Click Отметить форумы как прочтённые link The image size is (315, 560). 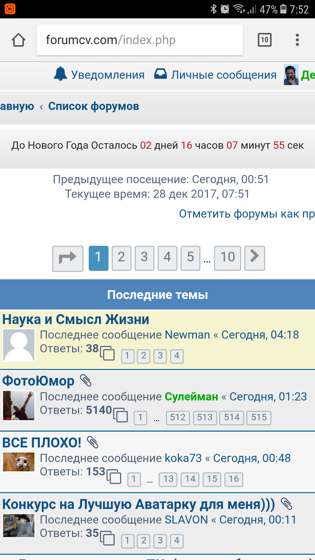point(247,214)
